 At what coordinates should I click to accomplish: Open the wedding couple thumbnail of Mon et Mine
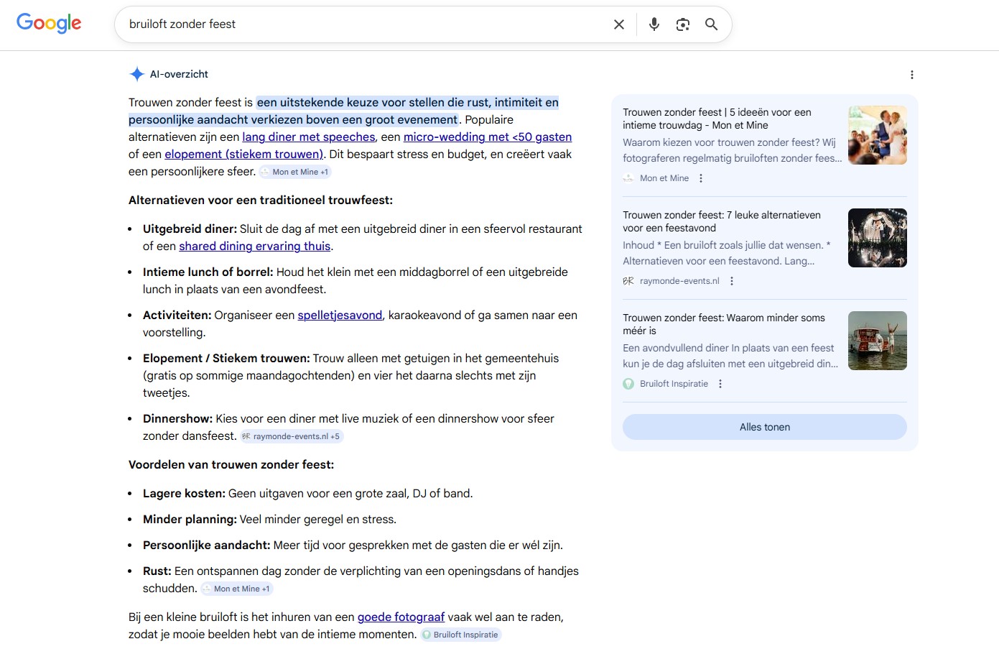click(x=878, y=135)
